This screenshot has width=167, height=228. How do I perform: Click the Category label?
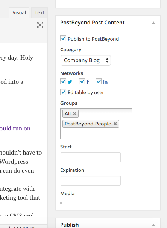71,50
